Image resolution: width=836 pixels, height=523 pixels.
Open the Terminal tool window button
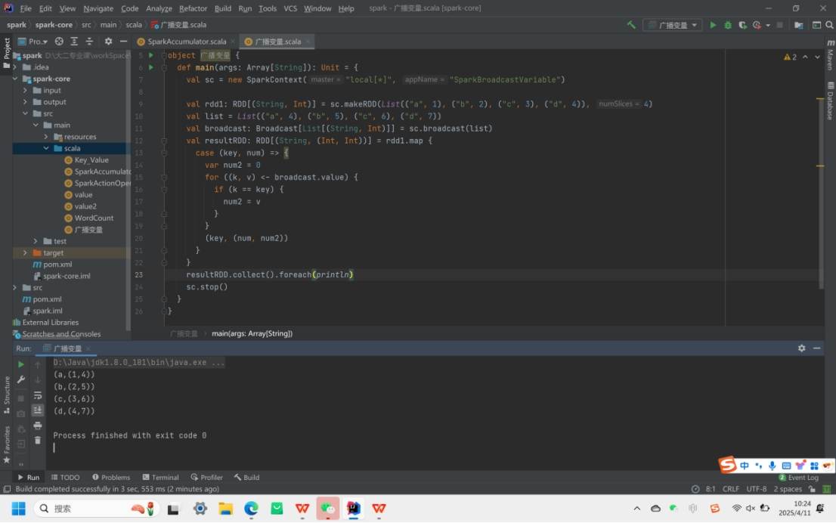[160, 477]
